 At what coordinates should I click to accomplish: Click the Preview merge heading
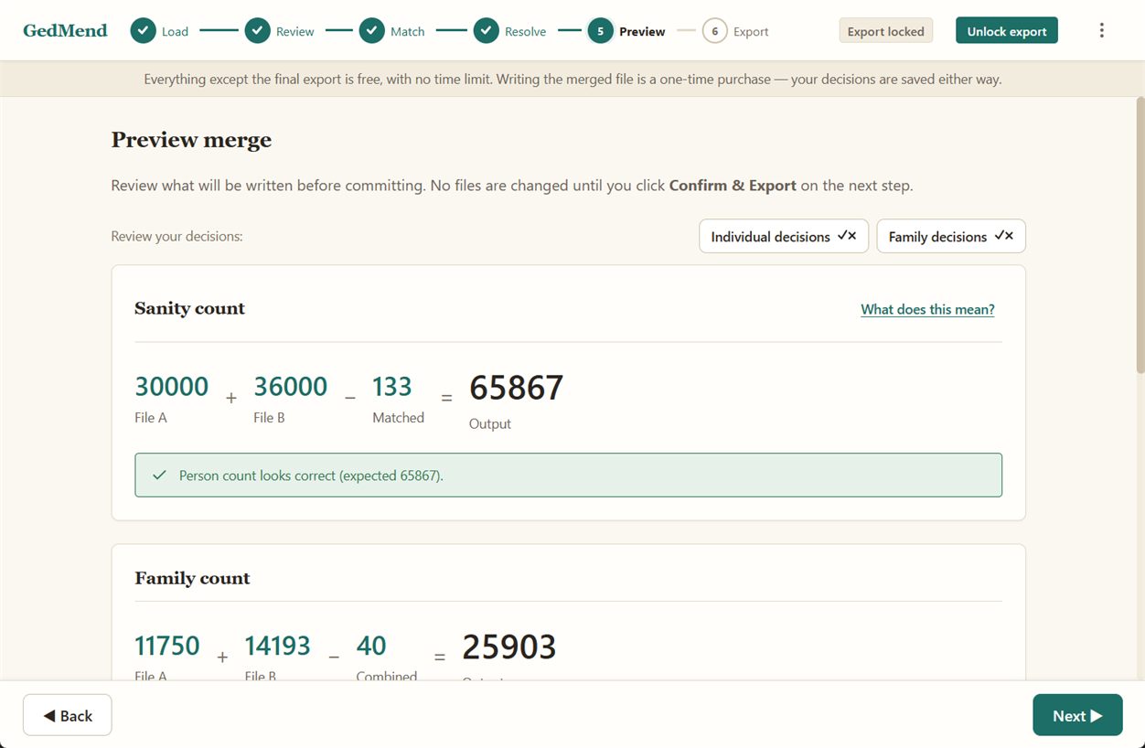click(x=191, y=140)
